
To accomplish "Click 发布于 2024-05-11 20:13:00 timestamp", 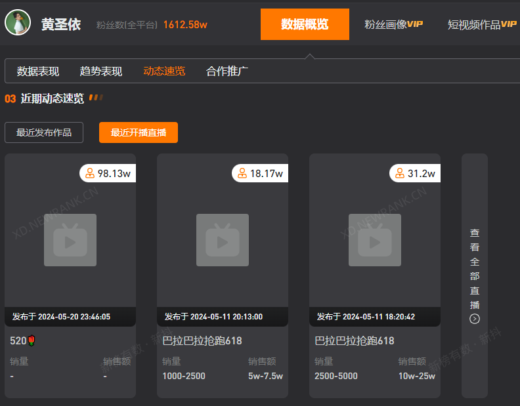I will pos(213,317).
